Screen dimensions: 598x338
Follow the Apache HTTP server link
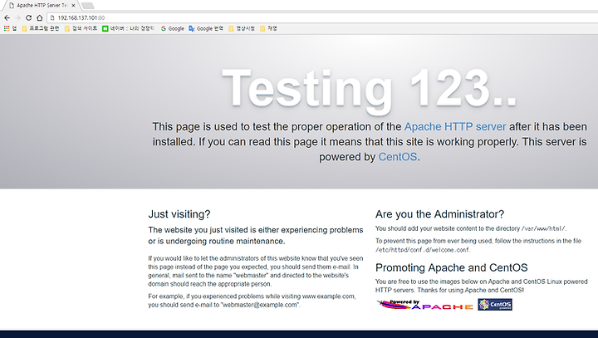point(455,127)
